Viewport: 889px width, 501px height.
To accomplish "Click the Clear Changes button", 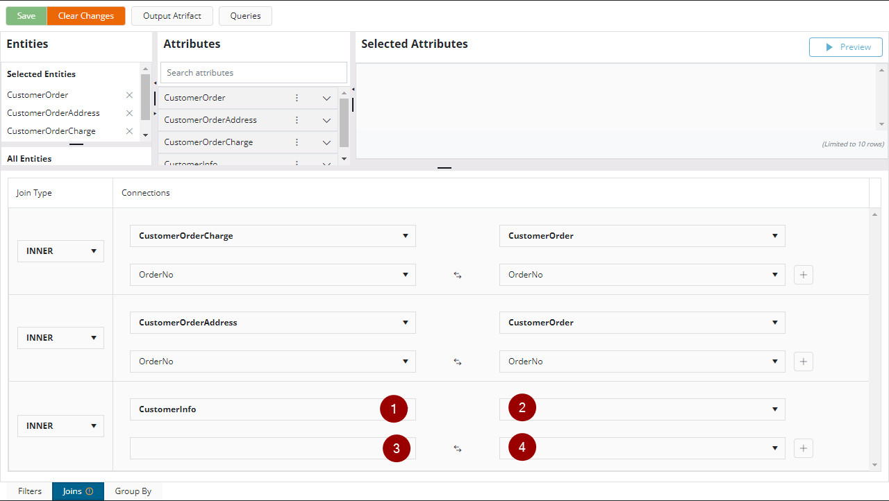I will click(86, 16).
